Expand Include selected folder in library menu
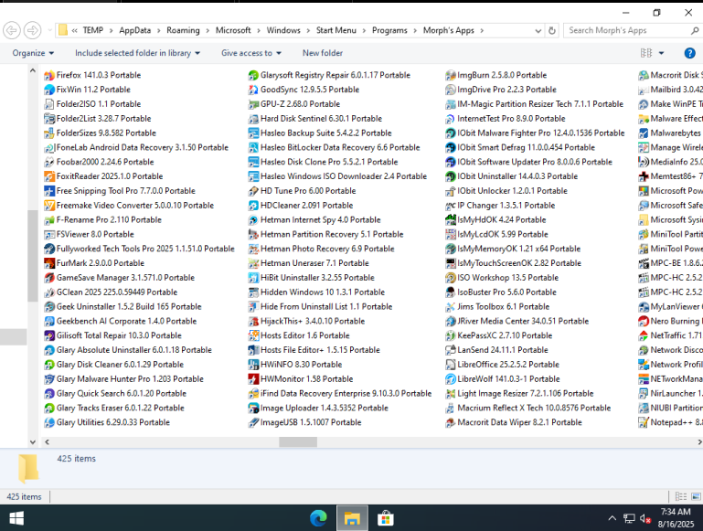 click(137, 53)
